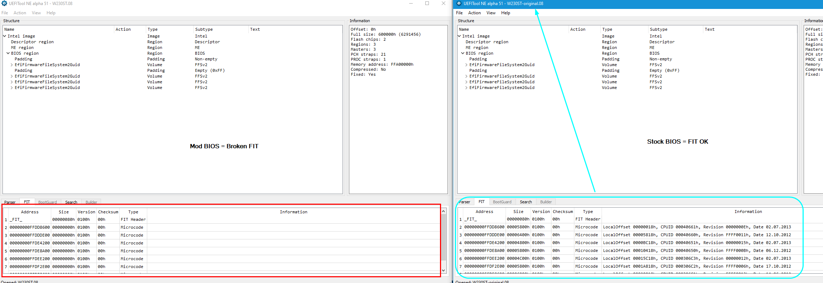
Task: Select address 00000000FFDE4200 in left FIT table
Action: coord(30,243)
